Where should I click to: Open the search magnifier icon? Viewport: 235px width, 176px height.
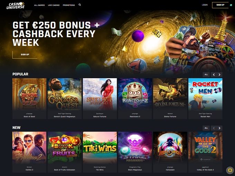(x=80, y=5)
